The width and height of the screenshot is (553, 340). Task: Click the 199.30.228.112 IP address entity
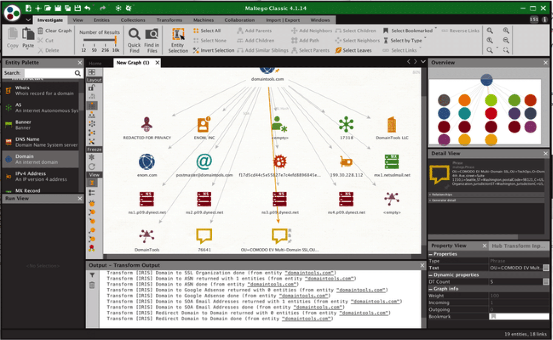pos(346,162)
